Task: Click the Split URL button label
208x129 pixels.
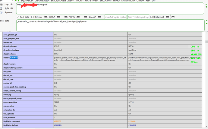Action: tap(9, 8)
